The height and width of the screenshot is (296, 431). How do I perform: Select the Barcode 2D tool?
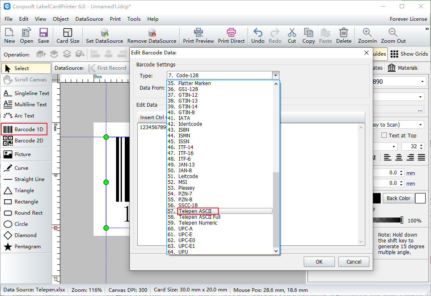[x=24, y=140]
